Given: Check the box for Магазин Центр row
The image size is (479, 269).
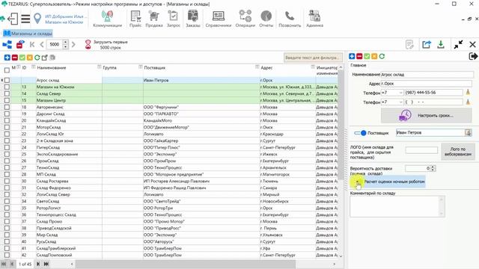Looking at the screenshot, I should tap(7, 100).
